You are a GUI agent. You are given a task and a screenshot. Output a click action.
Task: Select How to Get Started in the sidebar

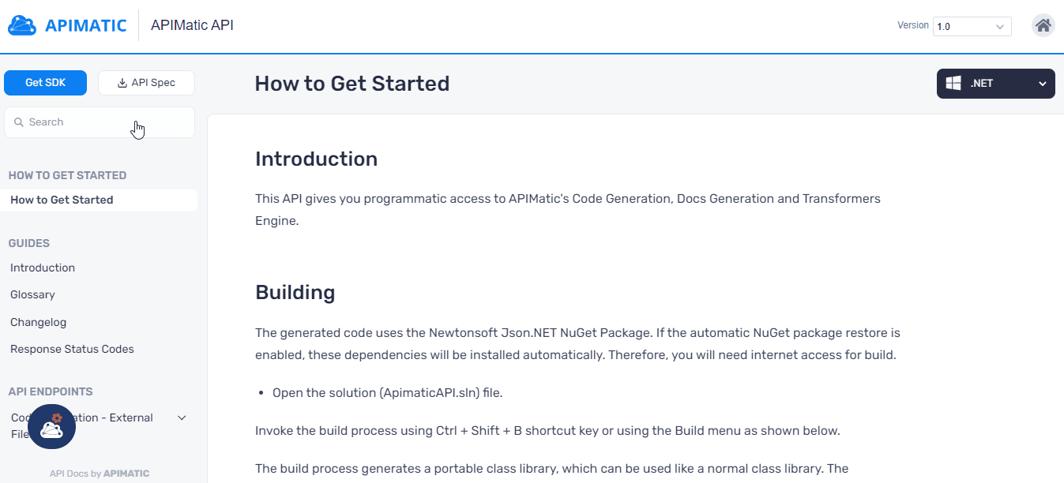pos(61,200)
